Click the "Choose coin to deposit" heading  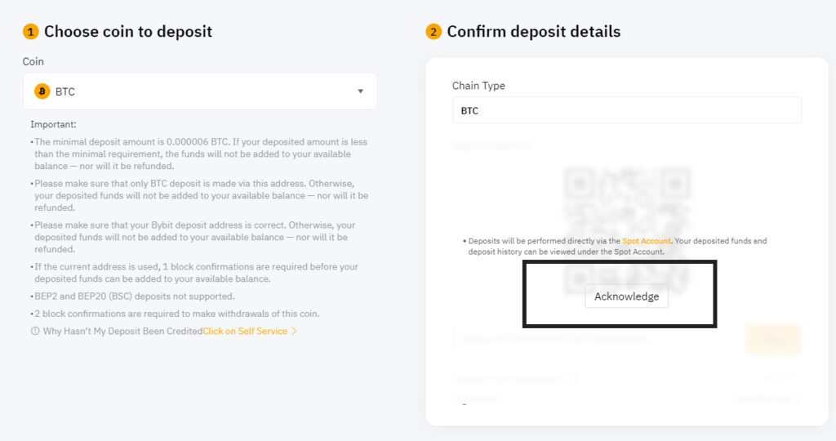pos(128,32)
